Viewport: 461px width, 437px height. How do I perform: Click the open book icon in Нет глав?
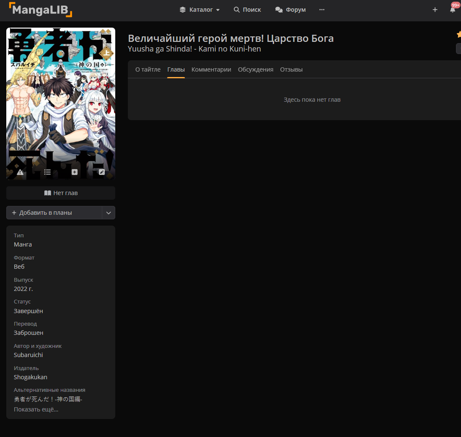pyautogui.click(x=47, y=193)
